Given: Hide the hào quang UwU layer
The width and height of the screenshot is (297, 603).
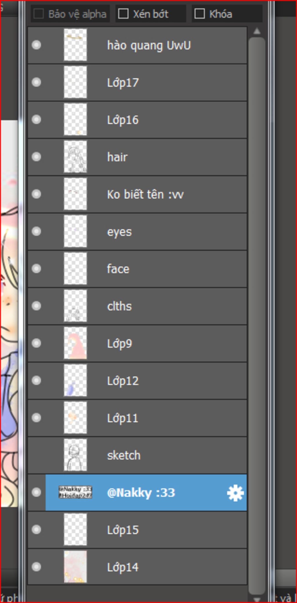Looking at the screenshot, I should pos(36,45).
